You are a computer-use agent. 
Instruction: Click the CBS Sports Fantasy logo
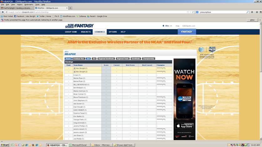point(79,26)
